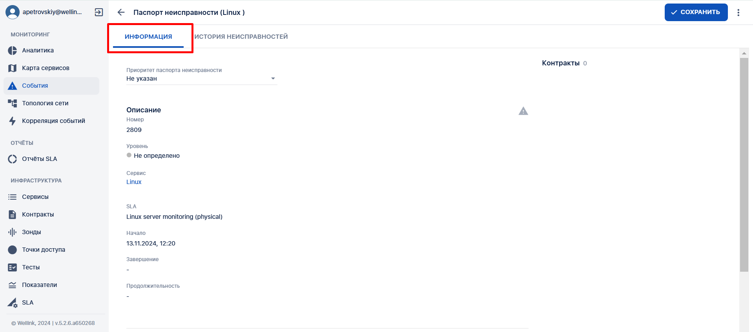Open the SLA sidebar item

click(x=51, y=303)
